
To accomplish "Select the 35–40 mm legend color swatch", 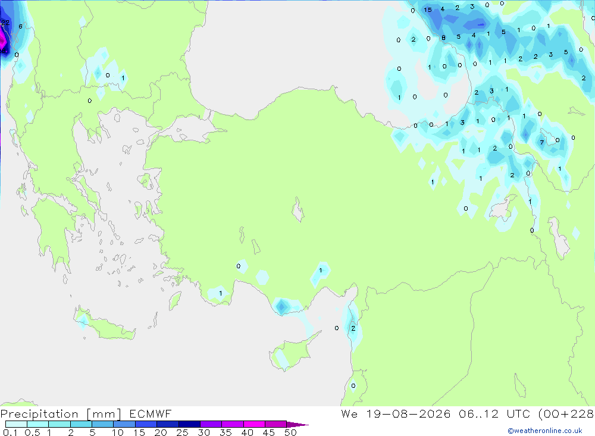I will click(x=233, y=424).
